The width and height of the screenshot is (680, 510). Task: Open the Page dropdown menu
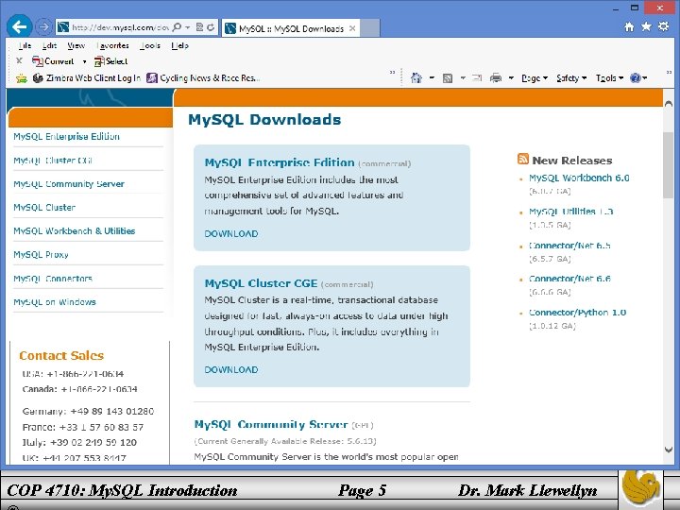click(535, 78)
